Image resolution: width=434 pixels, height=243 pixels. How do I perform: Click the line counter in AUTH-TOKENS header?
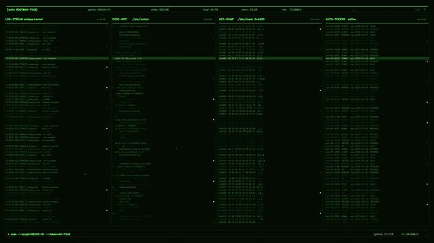(422, 20)
